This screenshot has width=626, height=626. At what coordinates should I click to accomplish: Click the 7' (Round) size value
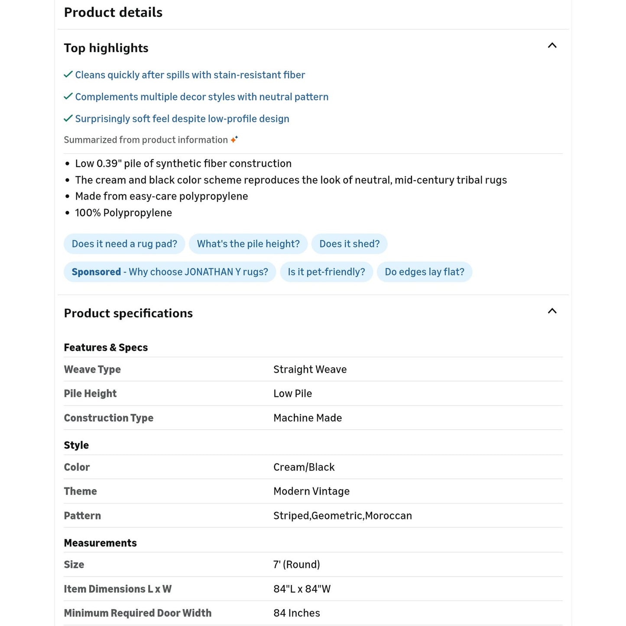pos(296,564)
